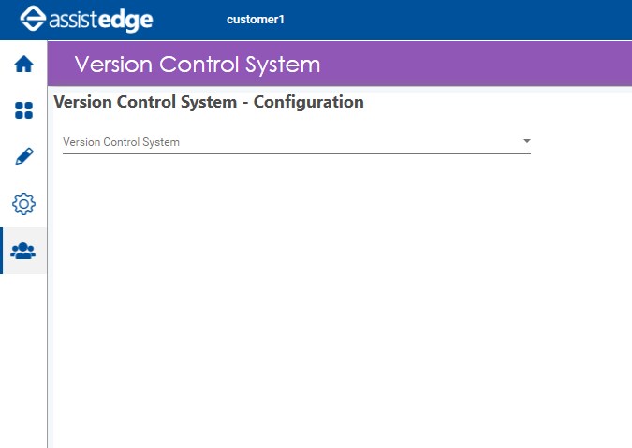The image size is (632, 448).
Task: Click the purple Version Control System banner title
Action: pyautogui.click(x=198, y=65)
